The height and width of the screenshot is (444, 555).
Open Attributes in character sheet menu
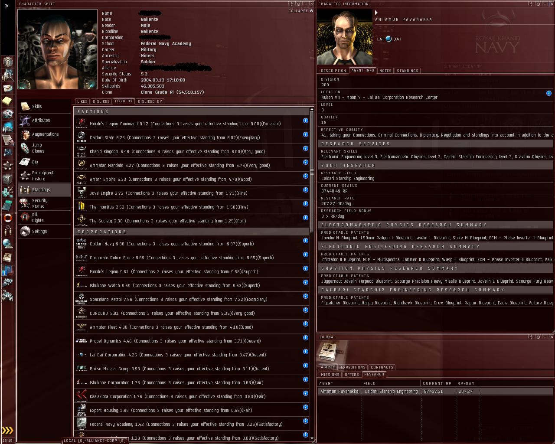coord(44,120)
